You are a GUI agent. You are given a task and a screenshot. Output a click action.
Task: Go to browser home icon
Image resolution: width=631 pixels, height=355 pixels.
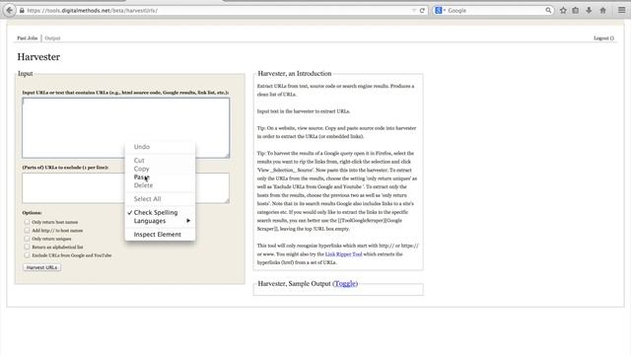coord(602,11)
